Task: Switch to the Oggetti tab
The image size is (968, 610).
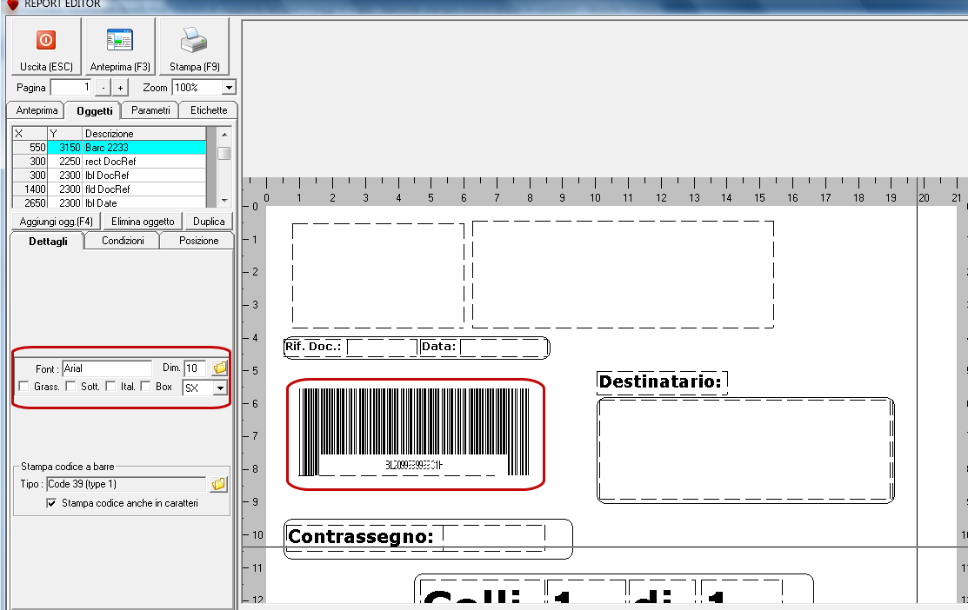Action: tap(94, 110)
